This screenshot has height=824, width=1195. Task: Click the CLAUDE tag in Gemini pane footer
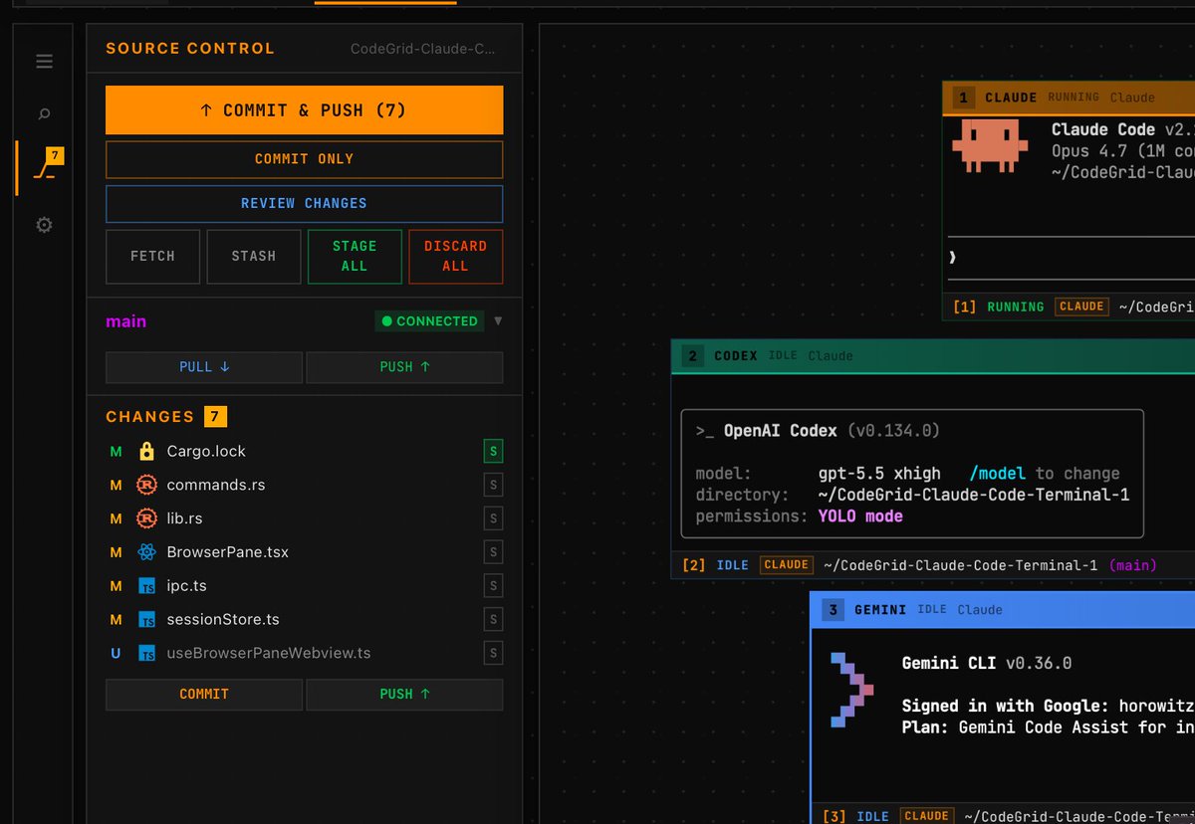coord(926,816)
